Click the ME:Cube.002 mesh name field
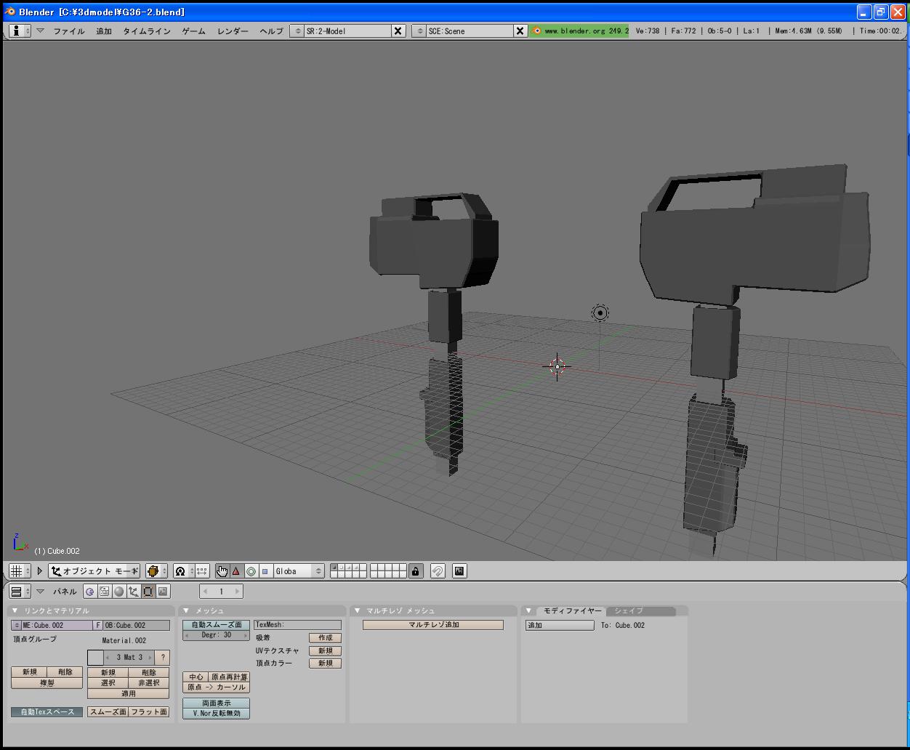The image size is (910, 750). [57, 625]
